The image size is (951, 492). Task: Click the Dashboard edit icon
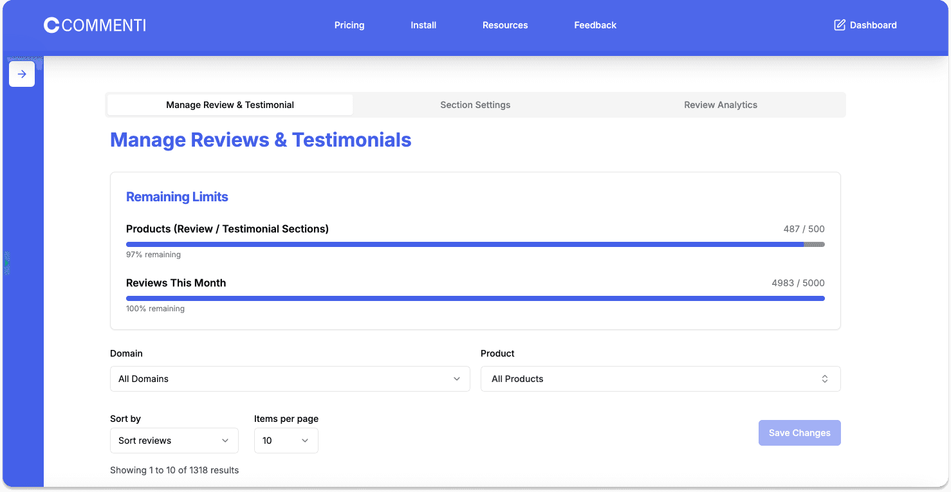[840, 25]
